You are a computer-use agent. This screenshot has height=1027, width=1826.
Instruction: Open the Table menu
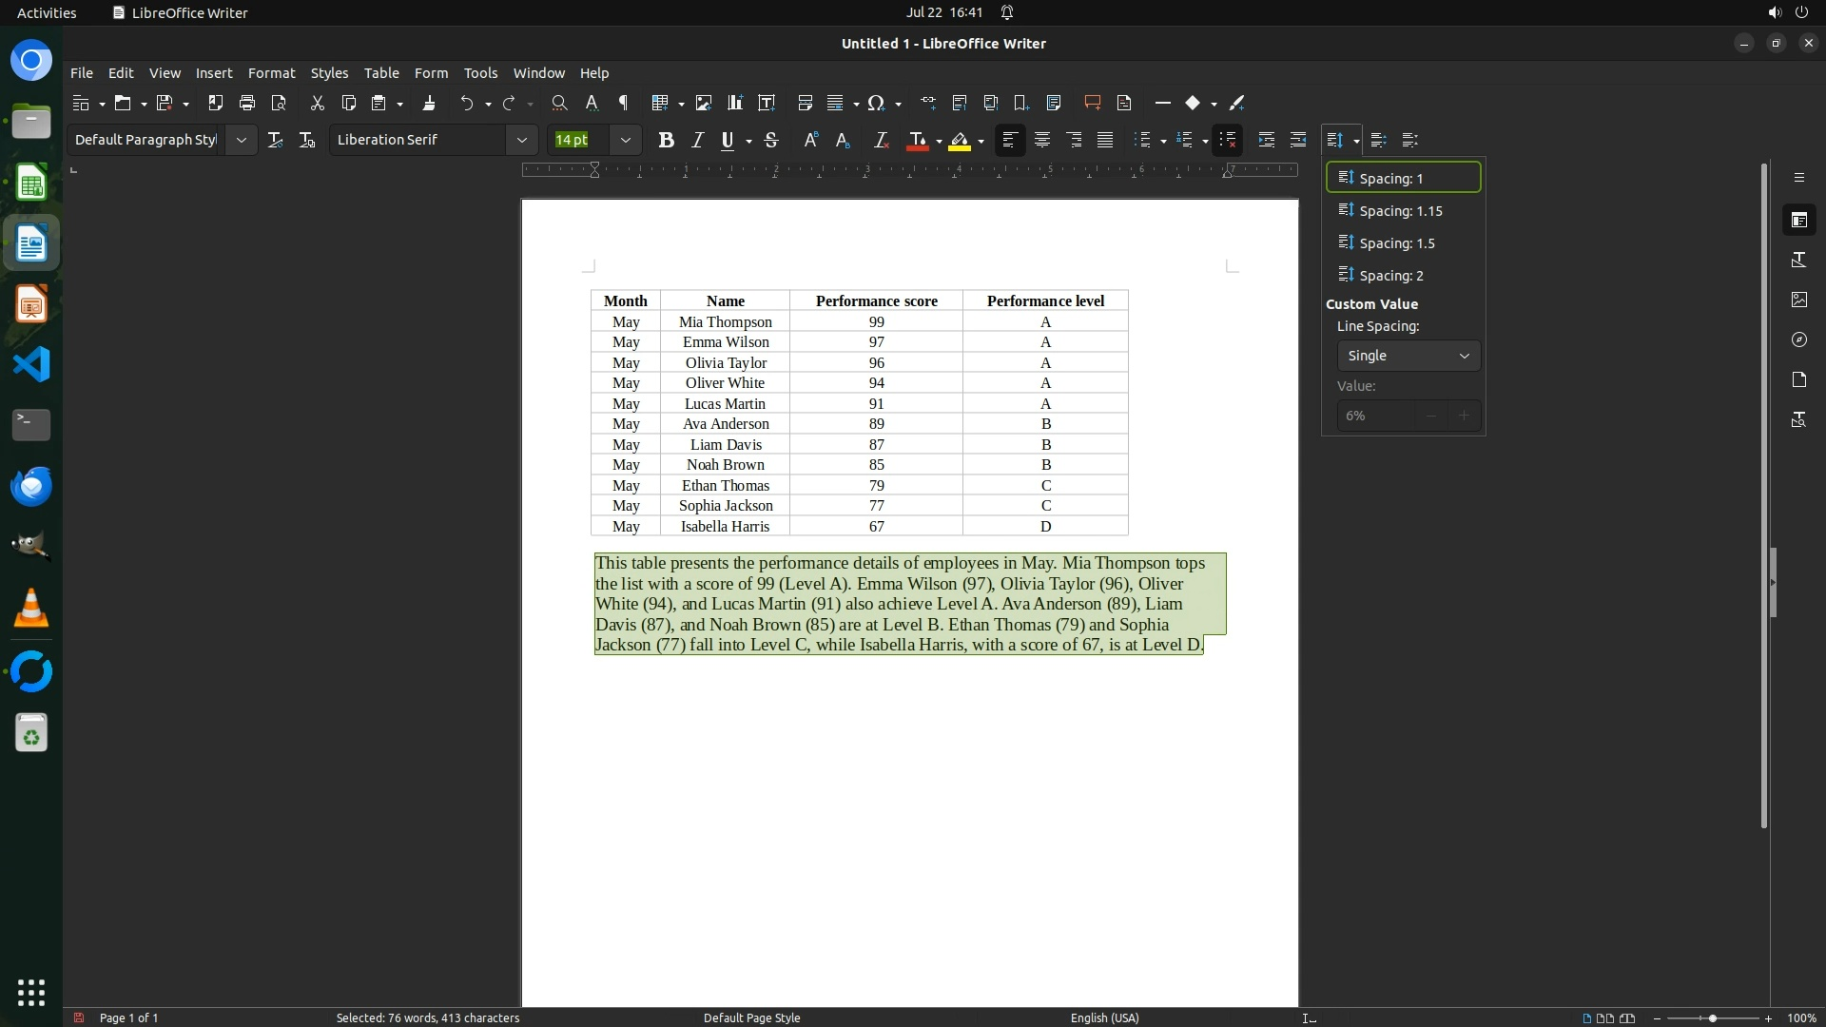pos(381,73)
